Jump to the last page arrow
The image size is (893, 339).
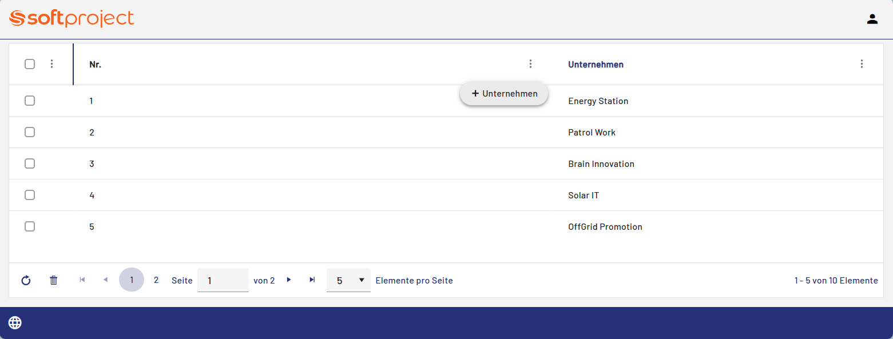point(312,280)
